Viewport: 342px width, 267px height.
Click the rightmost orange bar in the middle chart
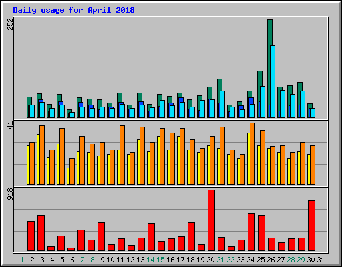pos(313,165)
